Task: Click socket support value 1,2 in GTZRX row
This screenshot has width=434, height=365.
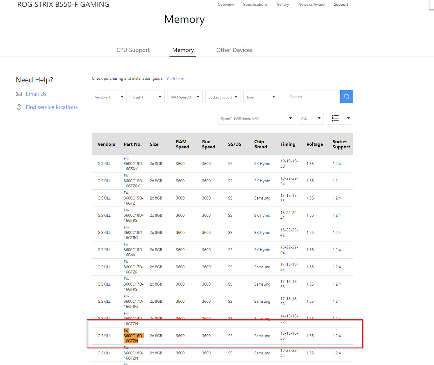Action: click(335, 181)
